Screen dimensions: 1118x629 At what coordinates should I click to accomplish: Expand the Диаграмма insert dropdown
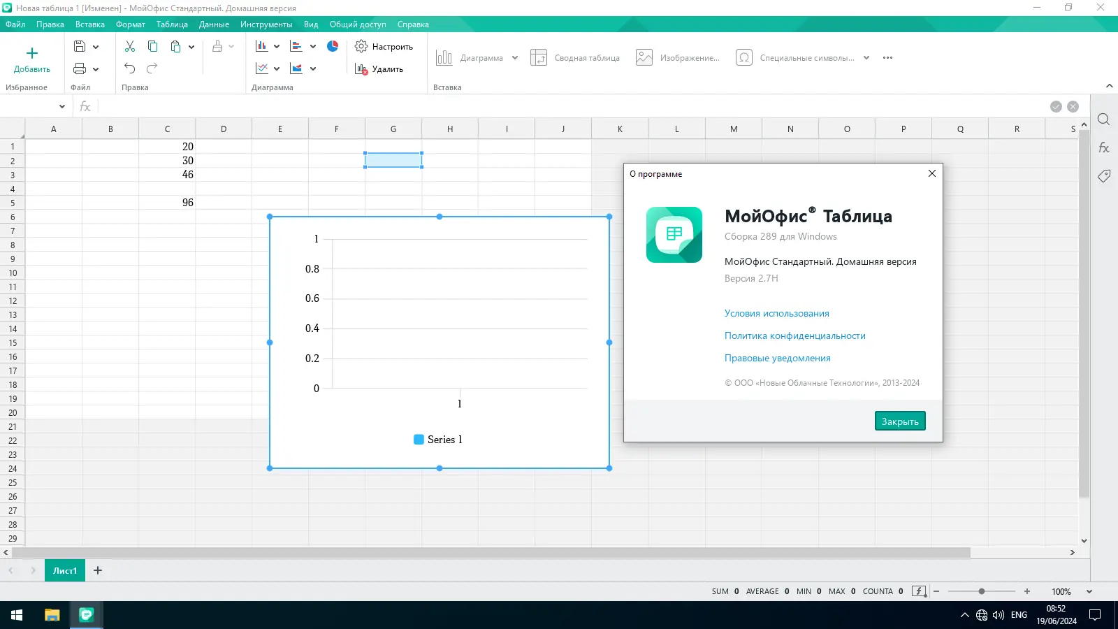(x=515, y=58)
